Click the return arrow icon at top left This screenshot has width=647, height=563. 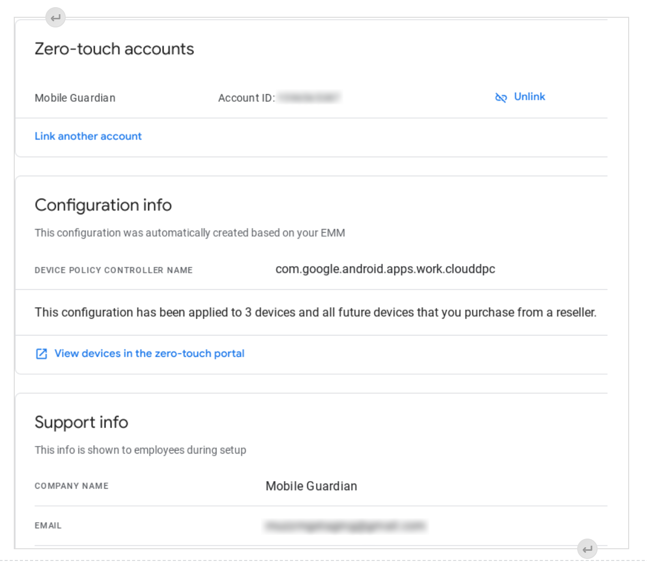[x=56, y=18]
